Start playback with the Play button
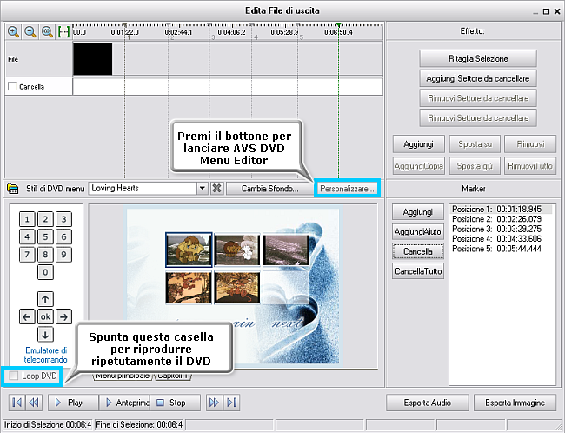 (73, 403)
